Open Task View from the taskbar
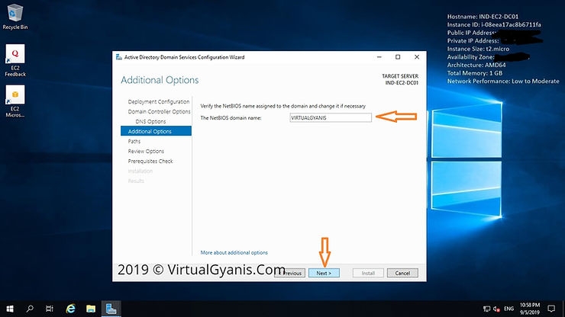The width and height of the screenshot is (565, 317). [x=50, y=309]
